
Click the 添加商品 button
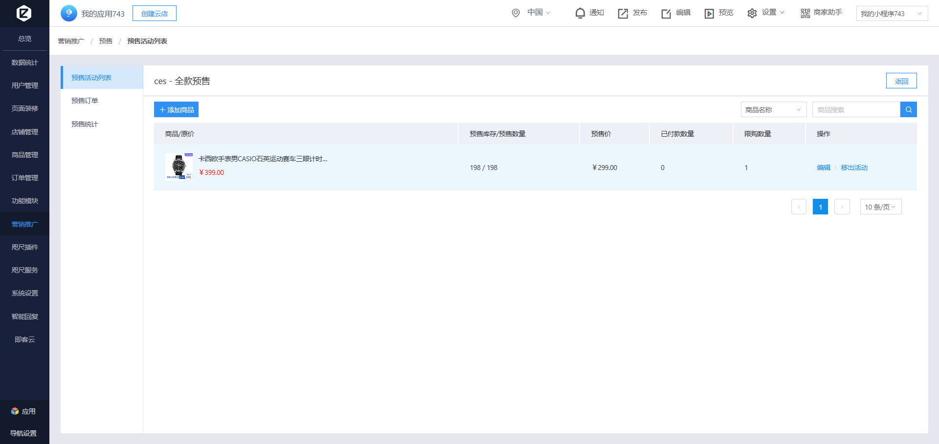(x=176, y=109)
